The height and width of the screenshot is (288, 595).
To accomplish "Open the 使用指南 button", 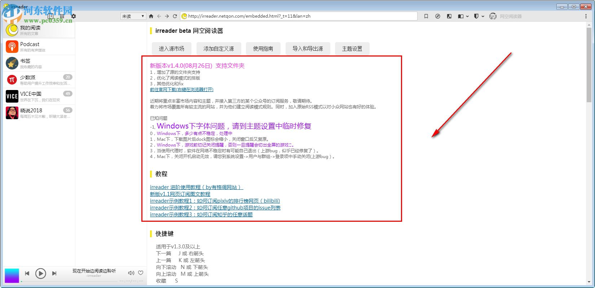I will [x=263, y=49].
